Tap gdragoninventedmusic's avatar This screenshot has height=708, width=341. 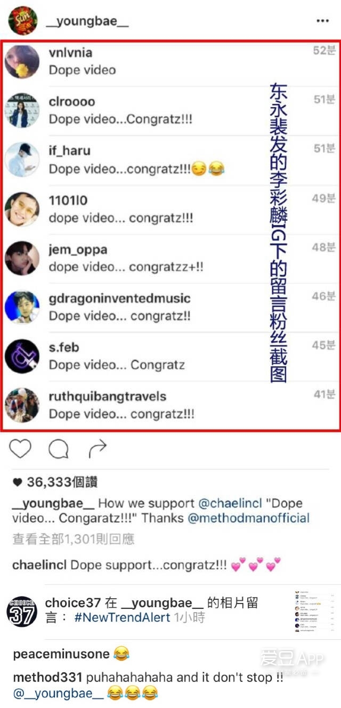click(x=22, y=307)
